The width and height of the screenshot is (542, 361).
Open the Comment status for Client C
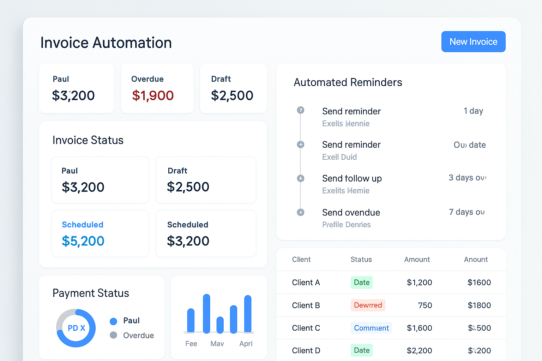tap(371, 328)
